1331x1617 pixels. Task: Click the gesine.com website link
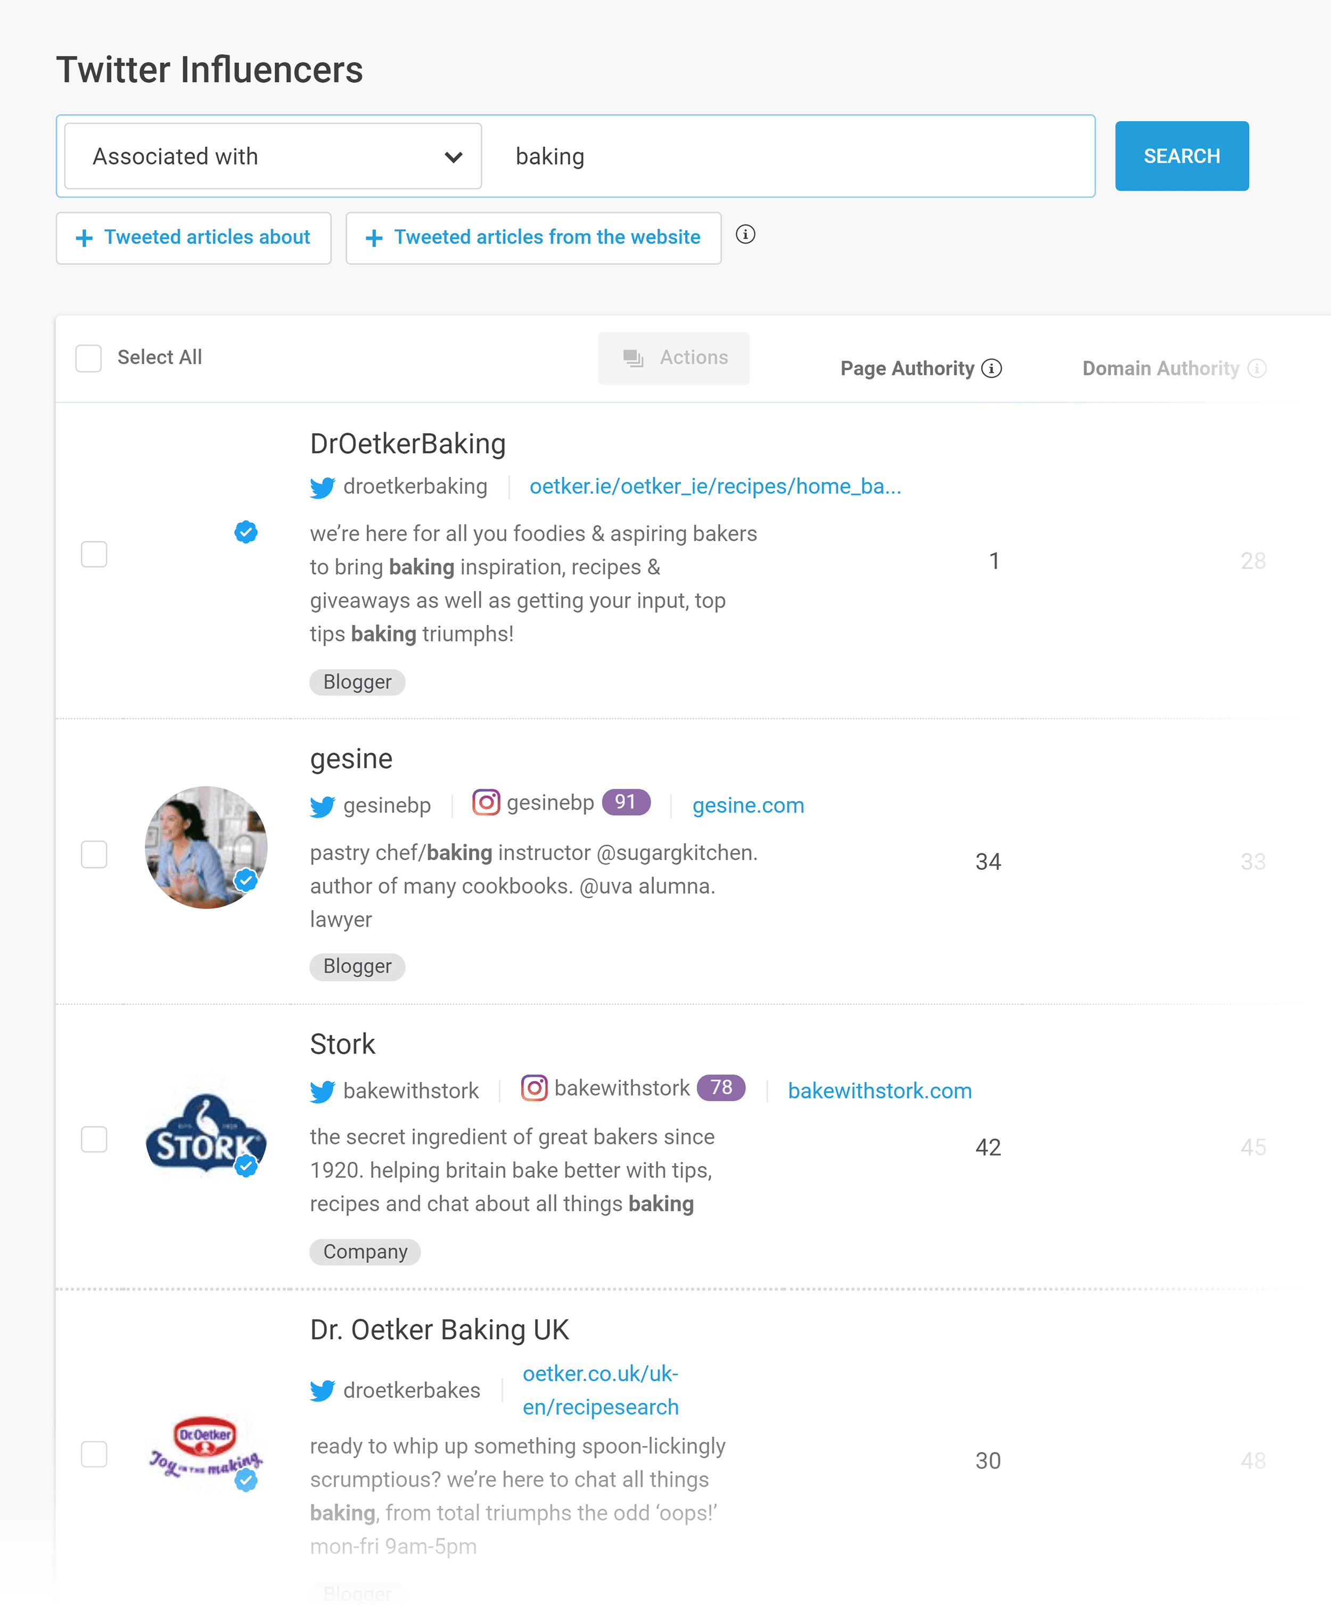tap(748, 804)
